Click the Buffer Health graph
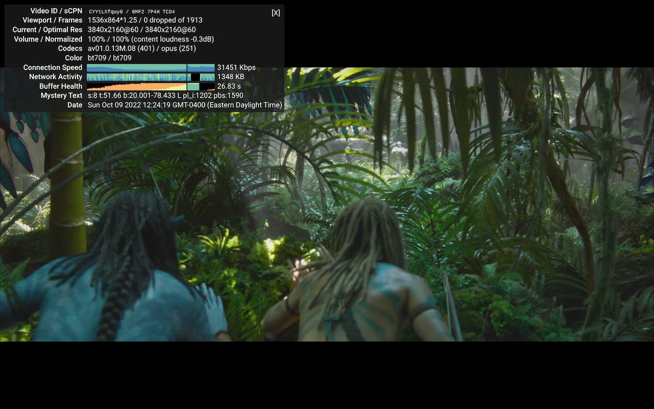 click(151, 86)
